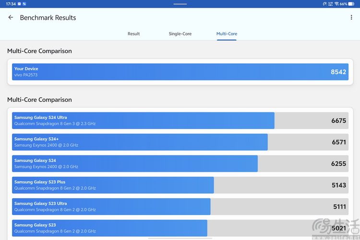Tap the top drag handle pill
Image resolution: width=360 pixels, height=240 pixels.
point(180,4)
